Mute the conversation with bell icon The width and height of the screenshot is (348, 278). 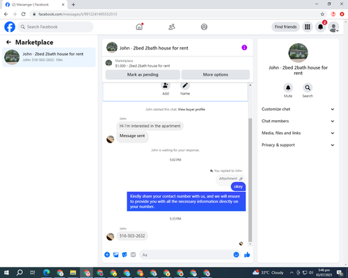click(x=288, y=88)
